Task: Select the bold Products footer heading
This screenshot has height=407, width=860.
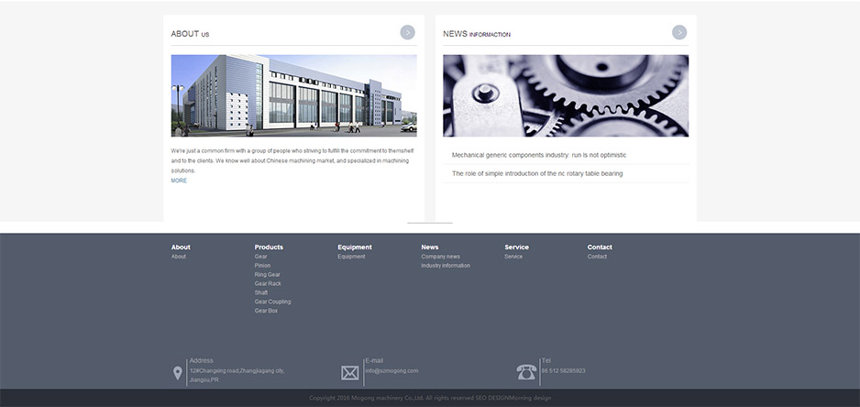Action: pyautogui.click(x=269, y=247)
